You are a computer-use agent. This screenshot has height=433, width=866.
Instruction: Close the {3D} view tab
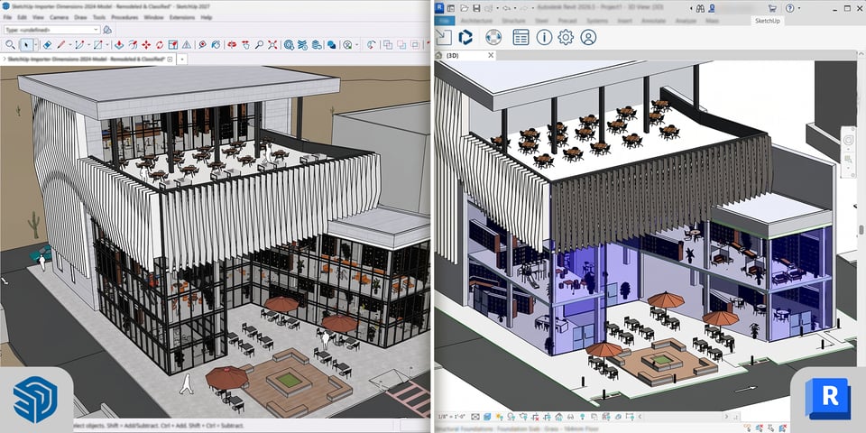491,55
